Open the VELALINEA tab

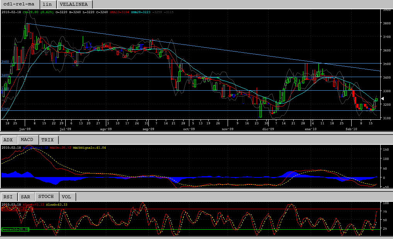[76, 4]
